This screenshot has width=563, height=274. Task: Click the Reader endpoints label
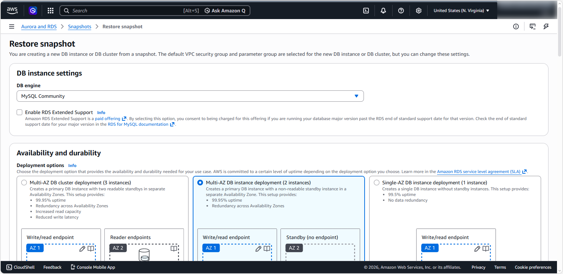130,237
